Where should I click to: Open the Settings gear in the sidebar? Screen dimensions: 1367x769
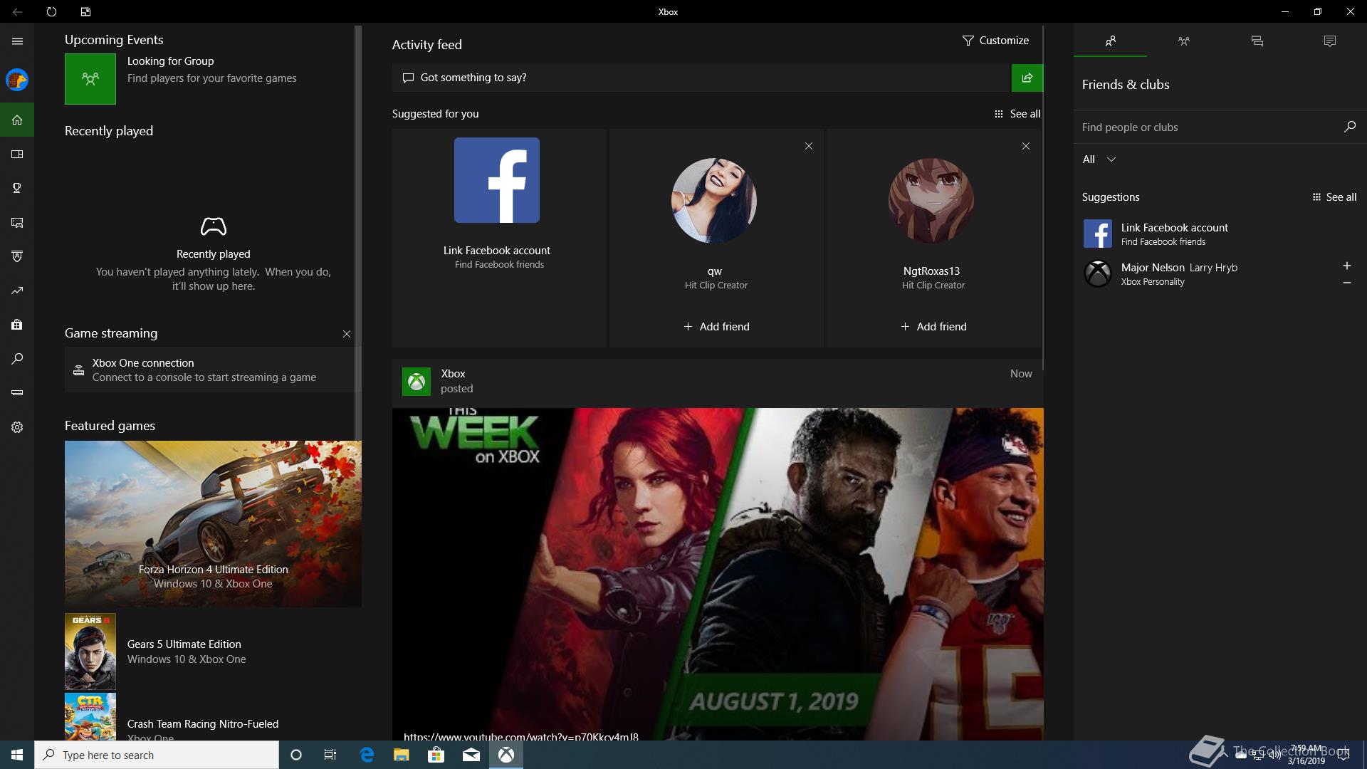click(x=17, y=427)
